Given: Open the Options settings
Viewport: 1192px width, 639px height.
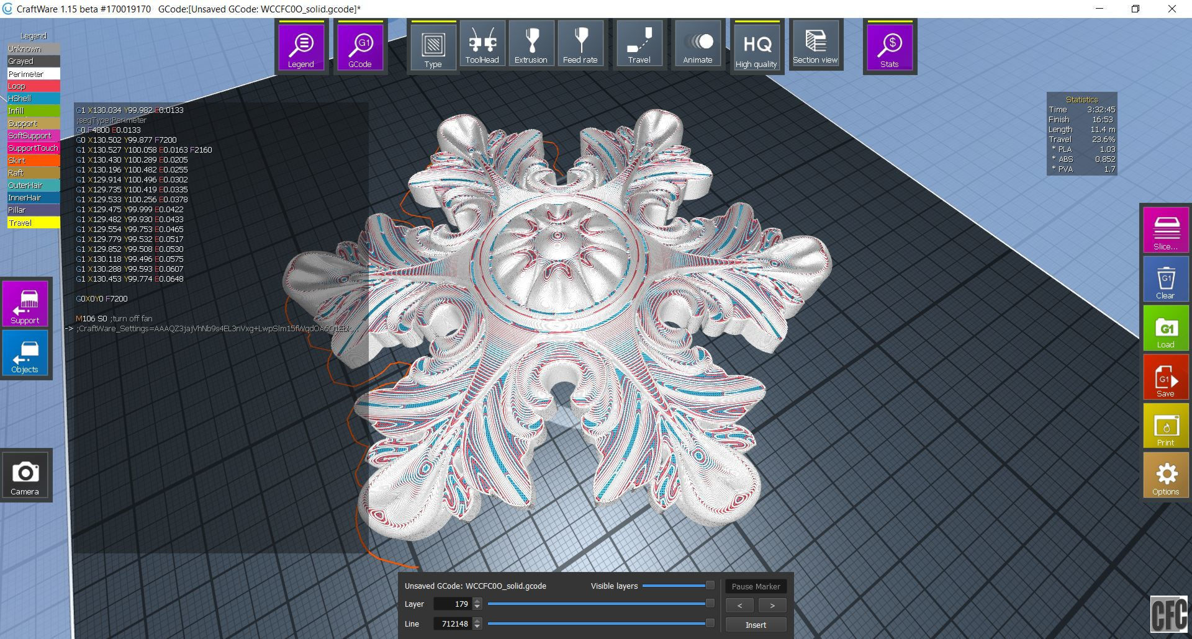Looking at the screenshot, I should coord(1166,475).
